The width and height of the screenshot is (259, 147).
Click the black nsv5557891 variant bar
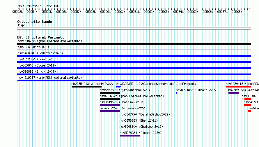click(x=110, y=93)
